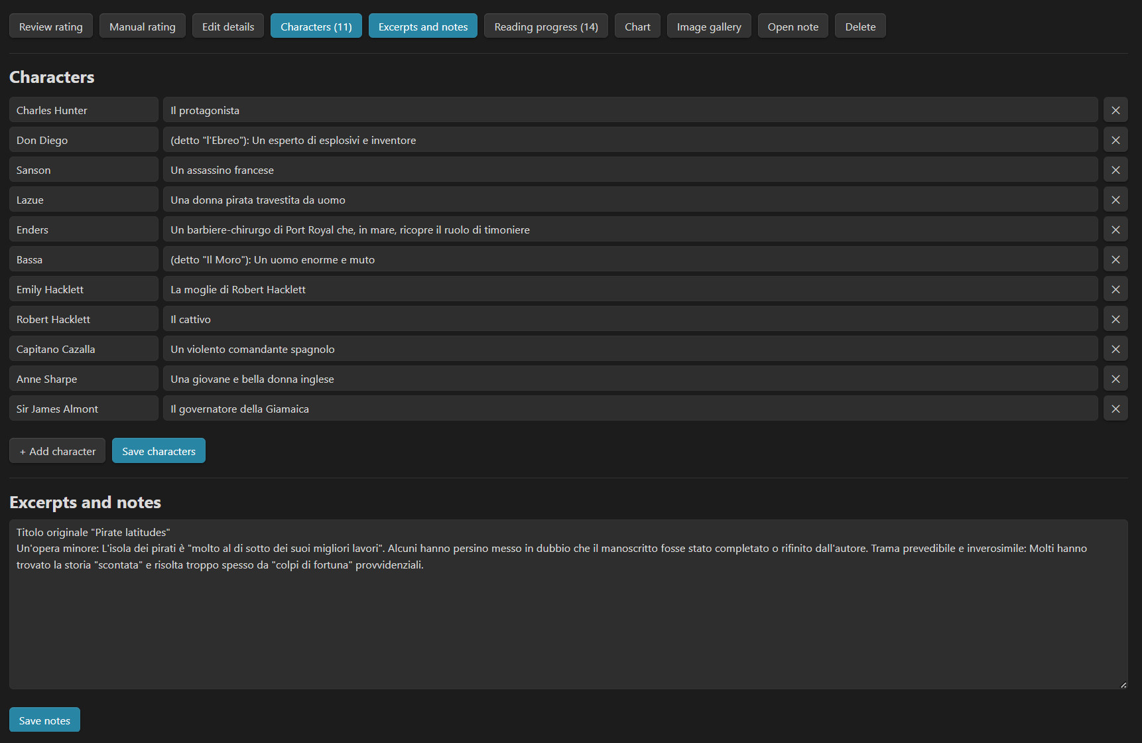Delete the Anne Sharpe entry

[x=1115, y=379]
